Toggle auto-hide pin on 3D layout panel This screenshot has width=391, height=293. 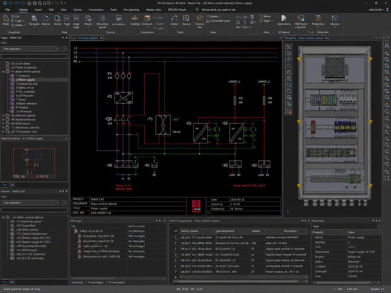[x=376, y=38]
